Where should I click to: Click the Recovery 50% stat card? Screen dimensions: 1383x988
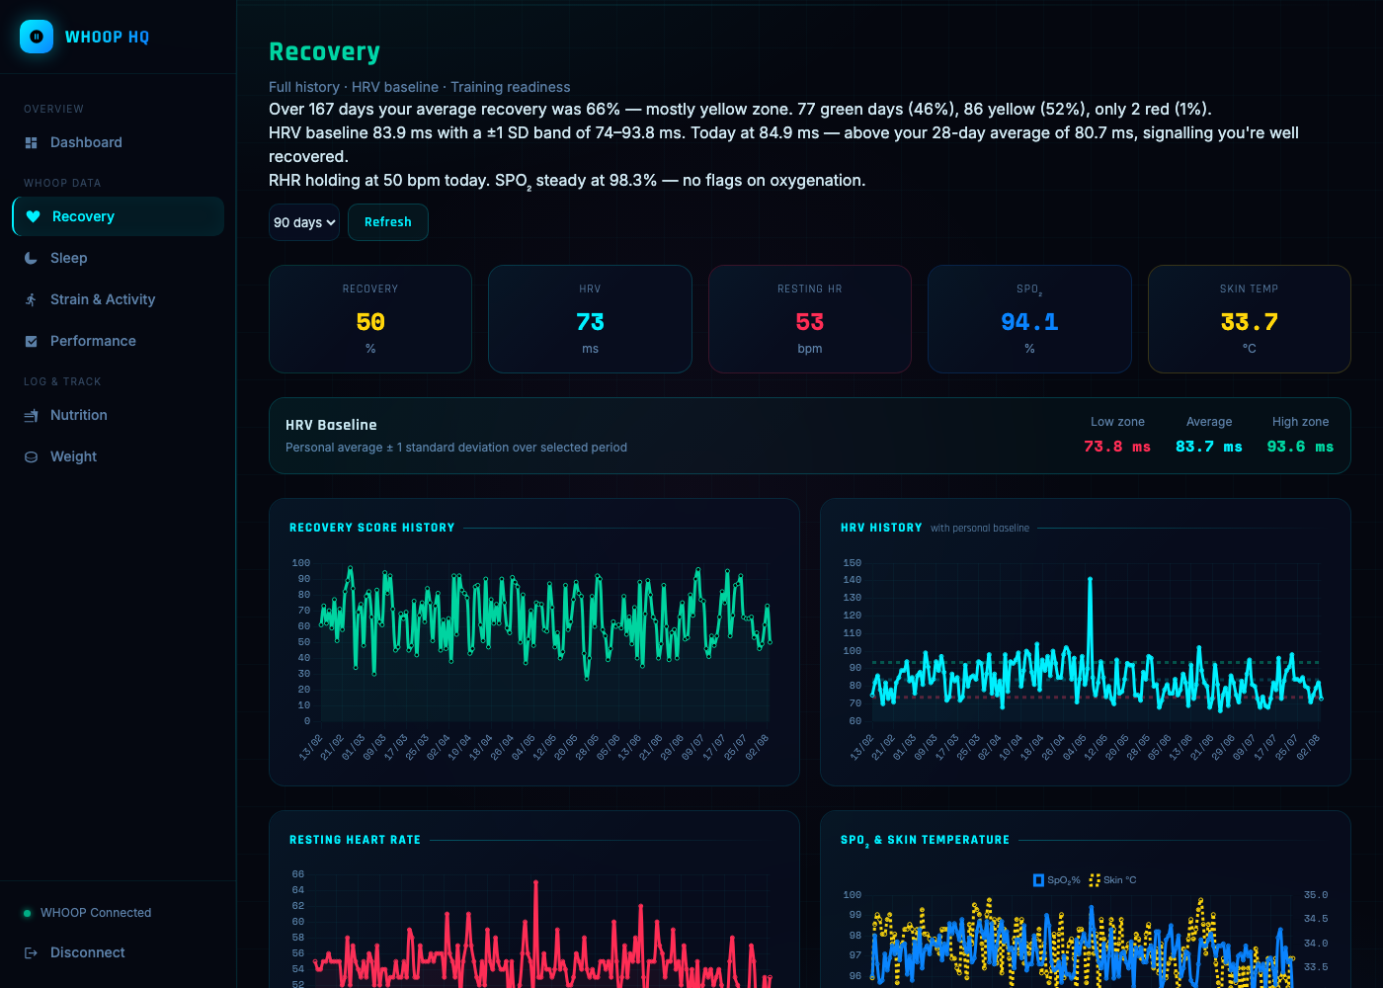[370, 319]
